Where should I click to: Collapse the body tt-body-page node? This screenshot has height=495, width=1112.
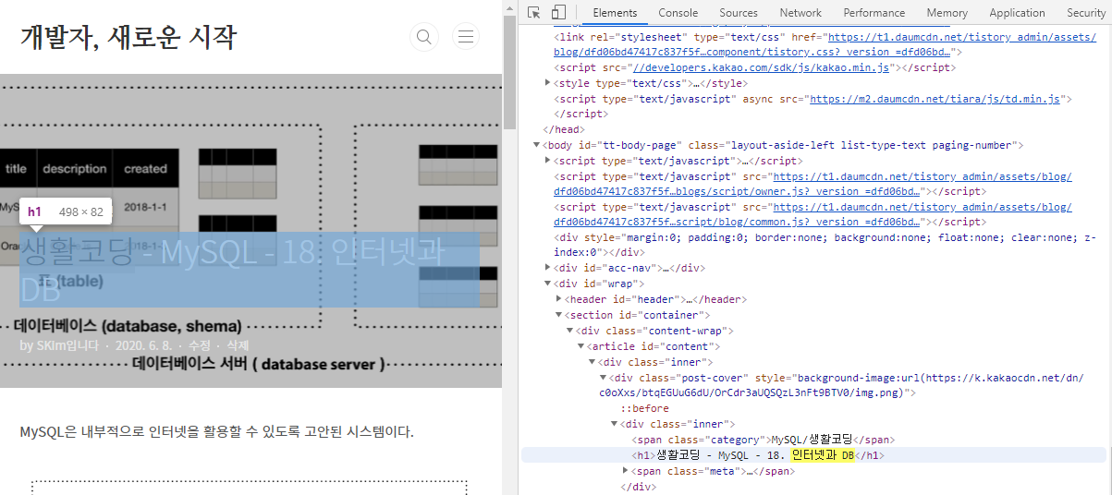click(536, 145)
